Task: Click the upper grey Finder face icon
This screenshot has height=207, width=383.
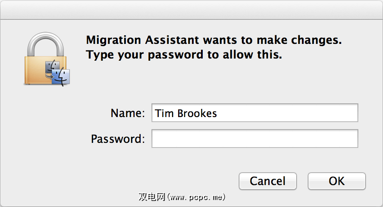Action: (53, 67)
